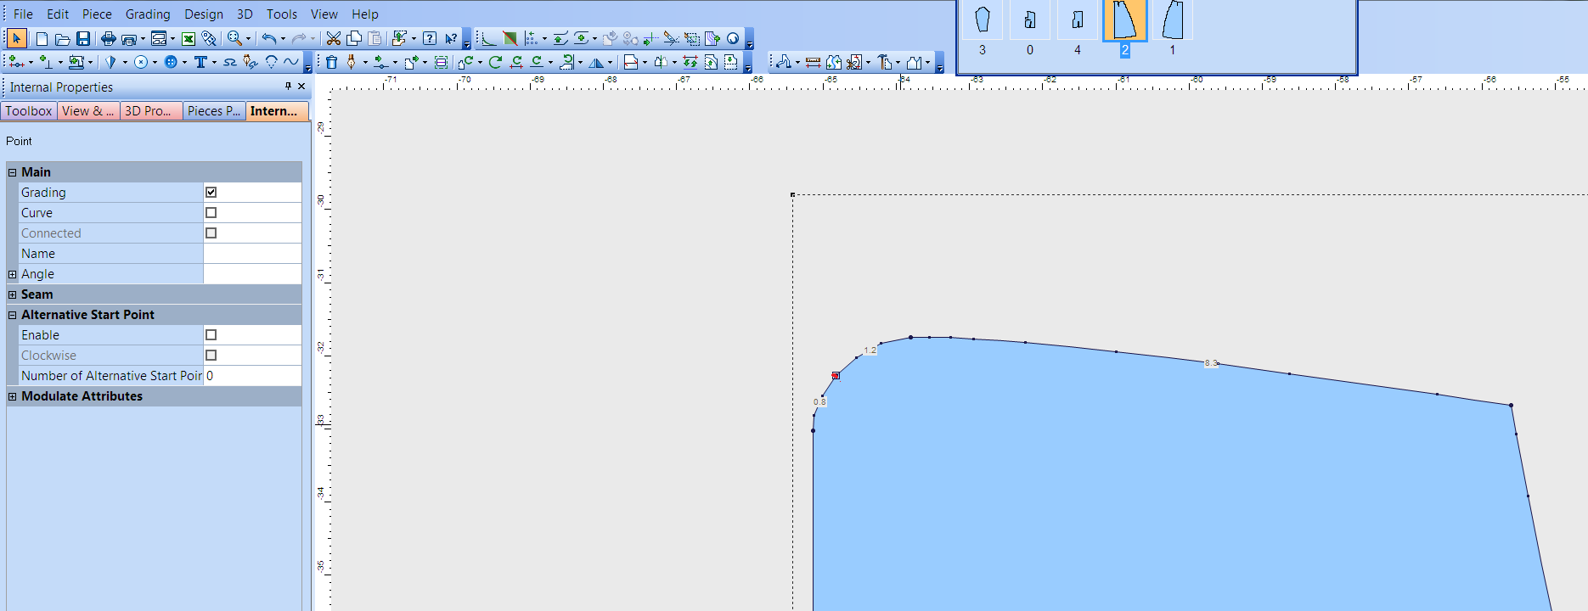Pin the Internal Properties panel
This screenshot has height=611, width=1588.
tap(288, 86)
